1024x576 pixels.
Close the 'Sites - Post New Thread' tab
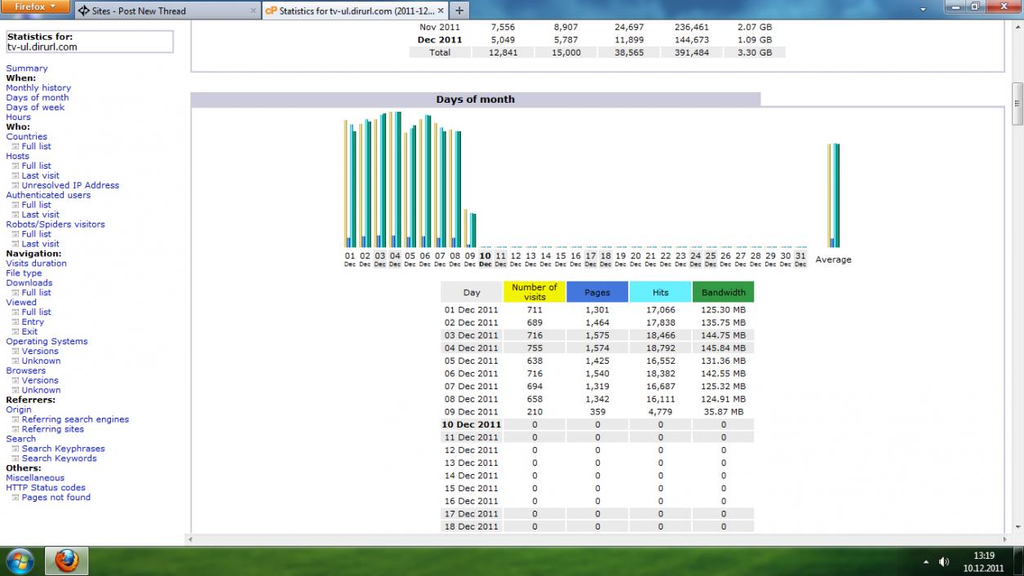pyautogui.click(x=252, y=11)
